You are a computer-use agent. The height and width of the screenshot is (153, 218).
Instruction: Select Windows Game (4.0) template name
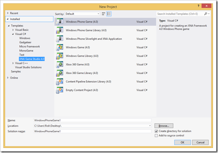pos(78,47)
